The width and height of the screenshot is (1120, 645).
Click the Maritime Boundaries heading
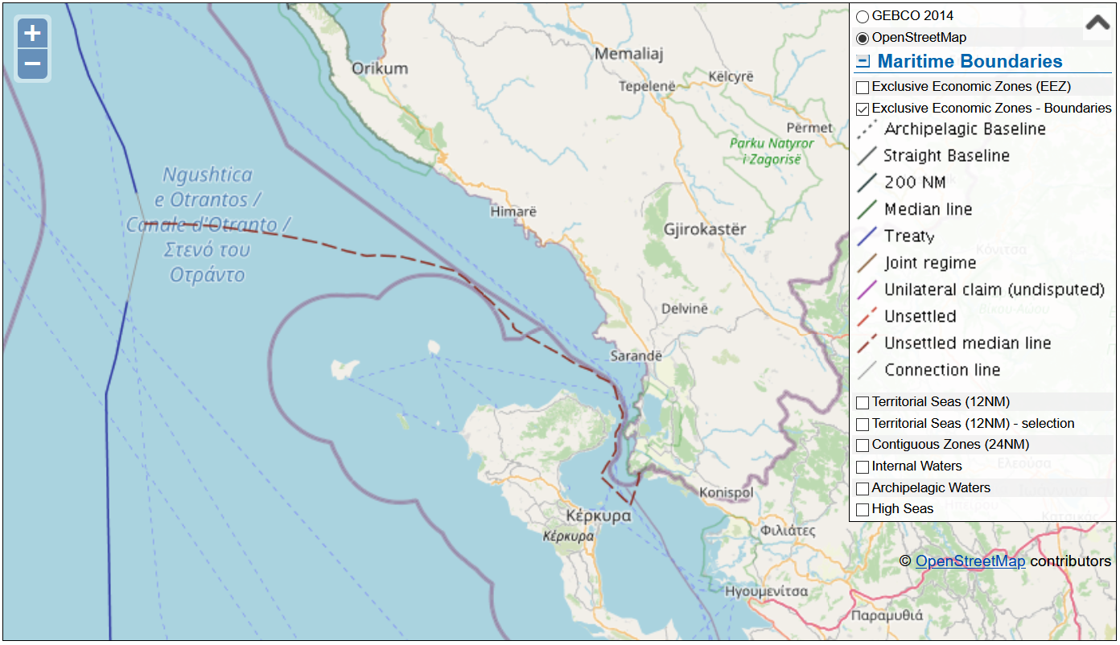[x=970, y=61]
